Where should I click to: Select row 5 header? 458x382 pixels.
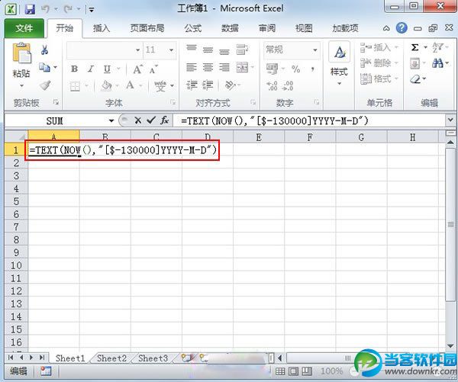[16, 201]
